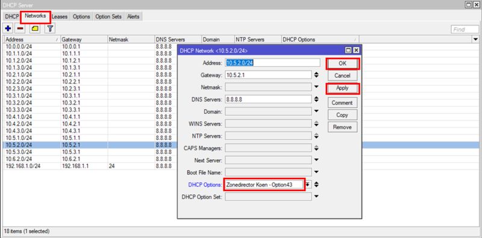The image size is (482, 238).
Task: Select the 192.168.1.0/24 network row
Action: coord(90,166)
